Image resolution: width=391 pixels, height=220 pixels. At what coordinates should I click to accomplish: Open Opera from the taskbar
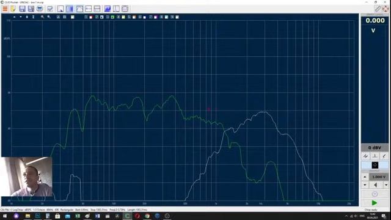pos(137,216)
